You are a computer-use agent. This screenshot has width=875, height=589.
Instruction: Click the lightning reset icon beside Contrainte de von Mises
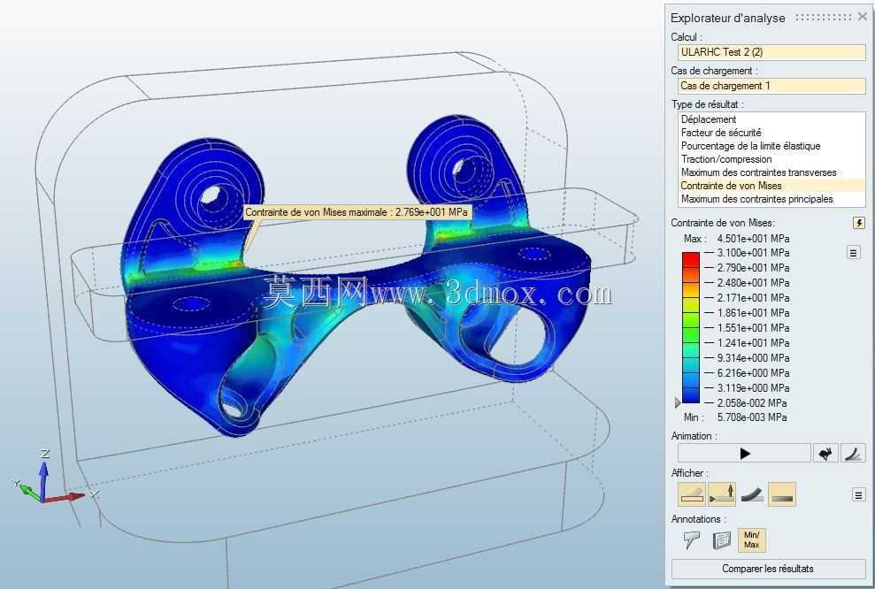(x=859, y=223)
